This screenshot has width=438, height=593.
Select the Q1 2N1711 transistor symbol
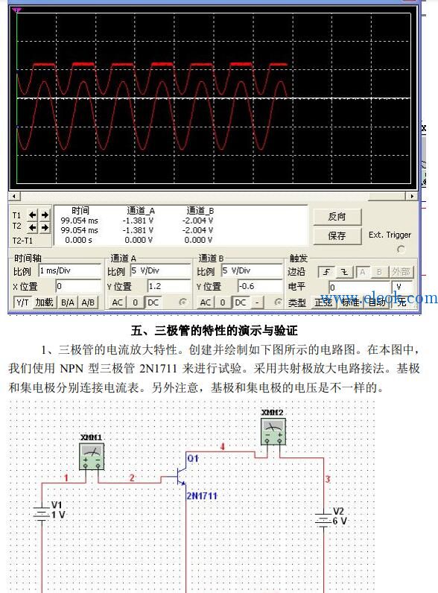181,476
